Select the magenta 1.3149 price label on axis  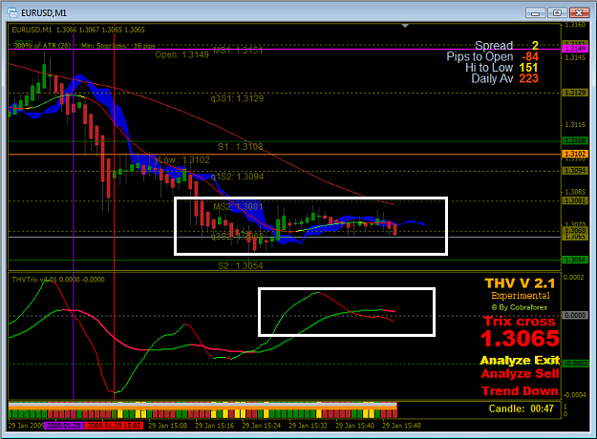pyautogui.click(x=574, y=49)
